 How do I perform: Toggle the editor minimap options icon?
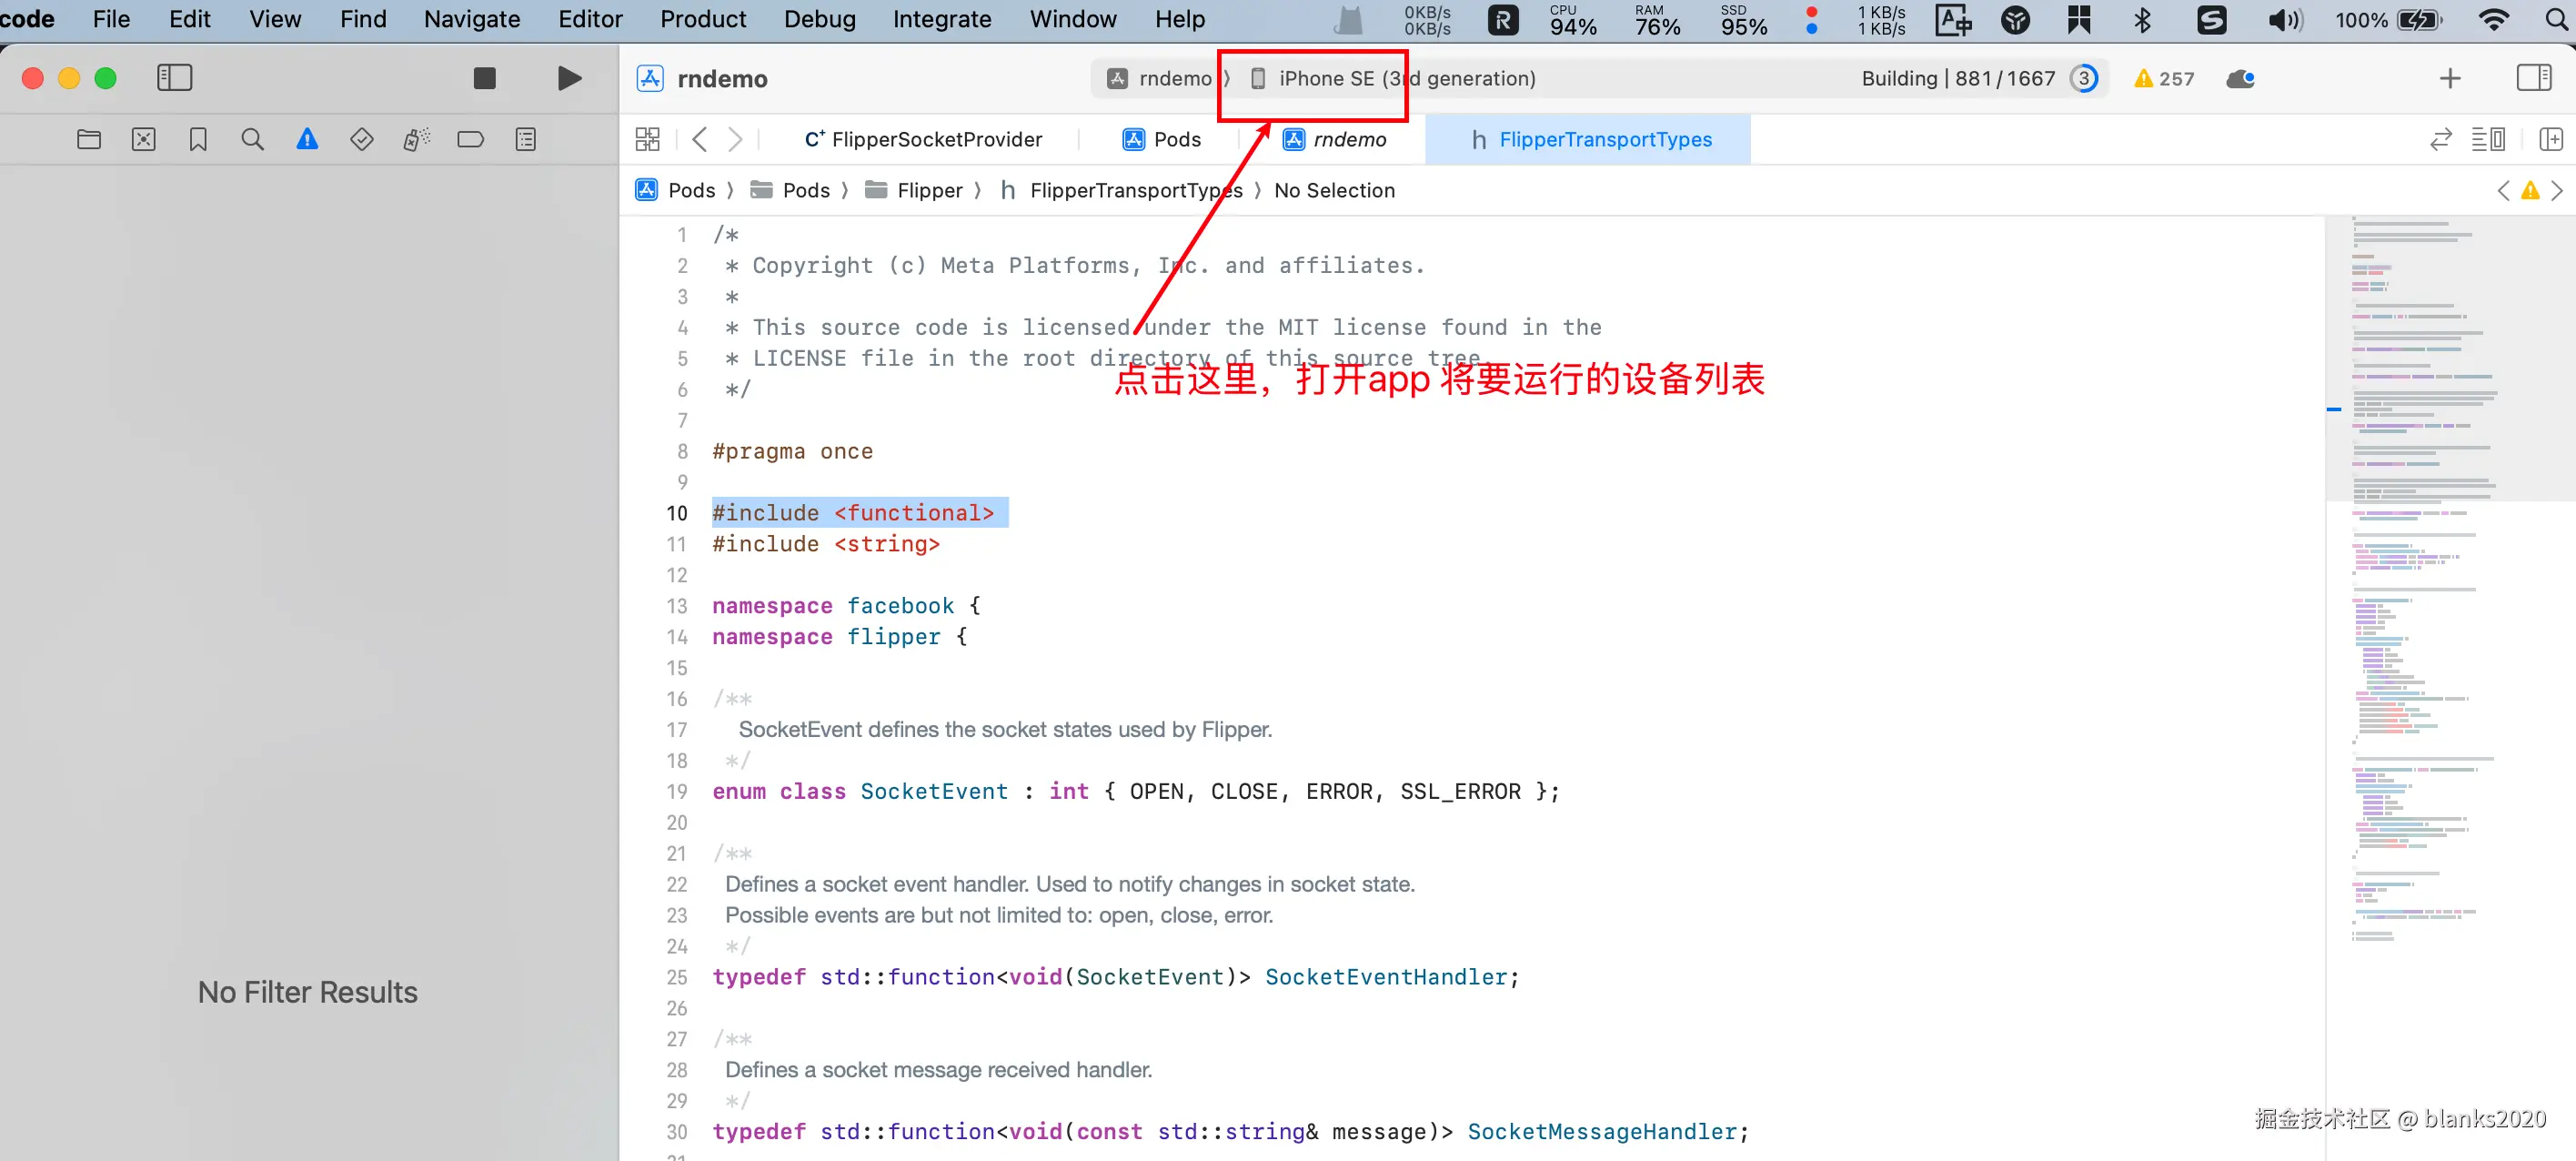2487,140
